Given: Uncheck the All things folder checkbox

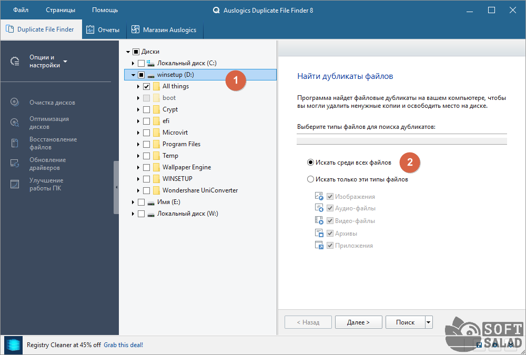Looking at the screenshot, I should point(147,86).
